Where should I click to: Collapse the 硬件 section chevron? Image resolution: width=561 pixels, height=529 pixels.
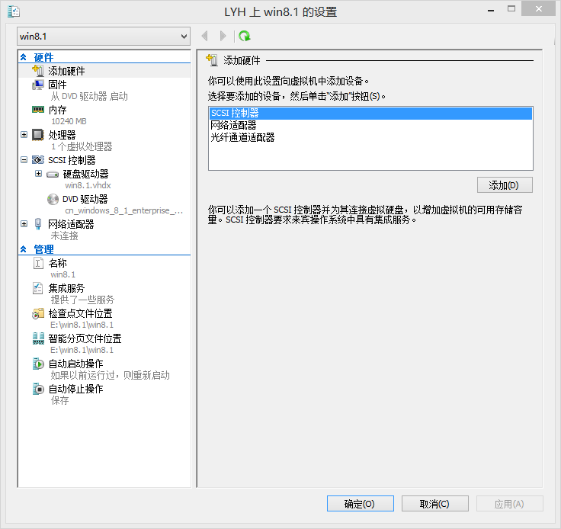coord(24,57)
